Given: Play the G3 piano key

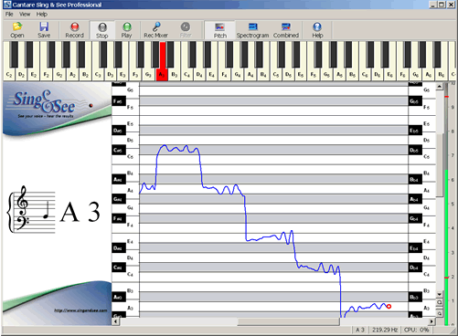Looking at the screenshot, I should tap(148, 75).
